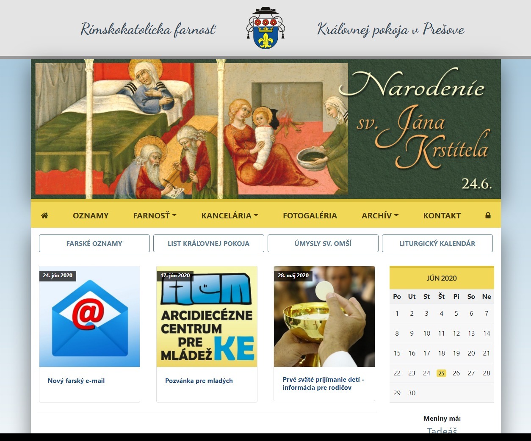This screenshot has width=531, height=441.
Task: Click the FARSKÉ OZNAMY button
Action: click(94, 243)
